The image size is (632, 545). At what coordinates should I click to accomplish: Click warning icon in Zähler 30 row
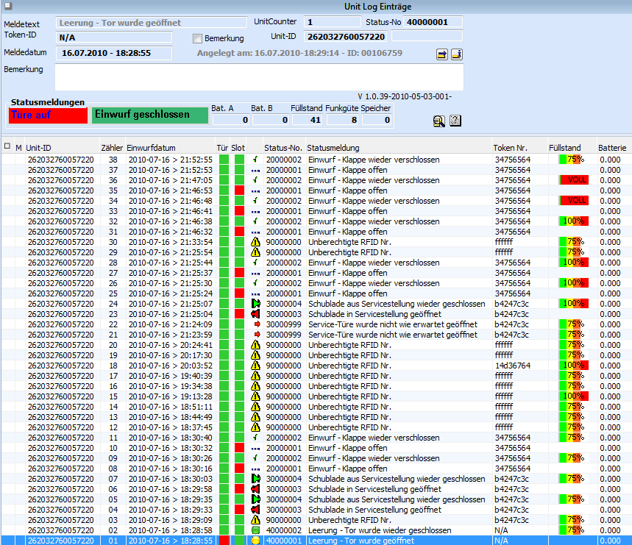(255, 242)
